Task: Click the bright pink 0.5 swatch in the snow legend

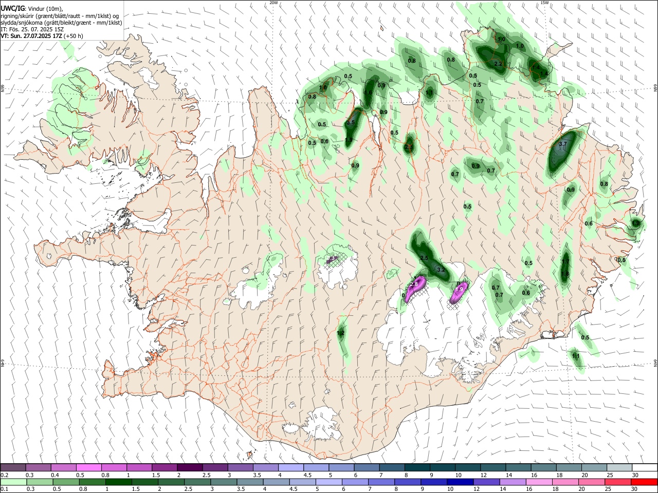Action: coord(88,467)
